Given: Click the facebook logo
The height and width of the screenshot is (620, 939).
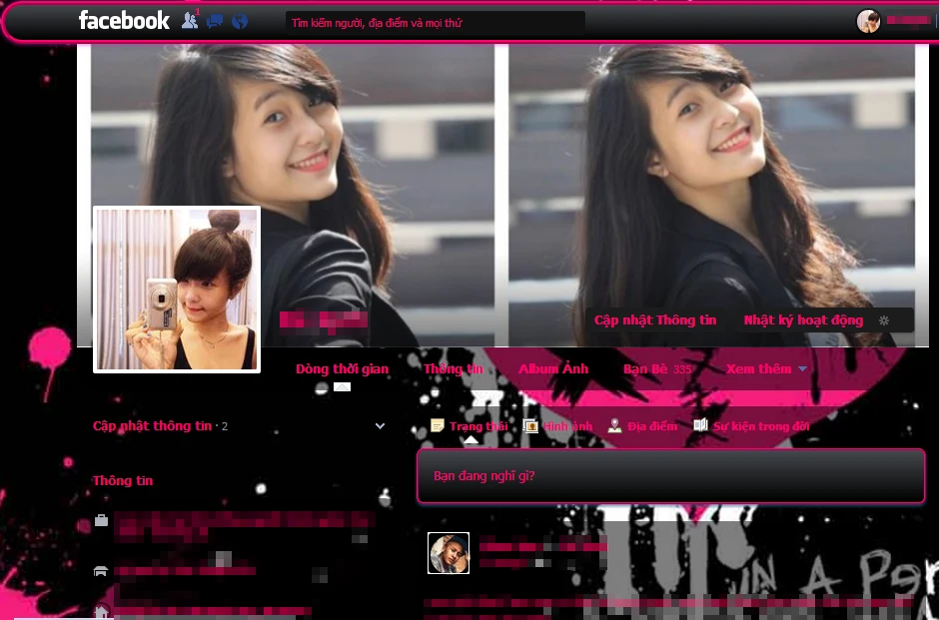Looking at the screenshot, I should [x=124, y=21].
